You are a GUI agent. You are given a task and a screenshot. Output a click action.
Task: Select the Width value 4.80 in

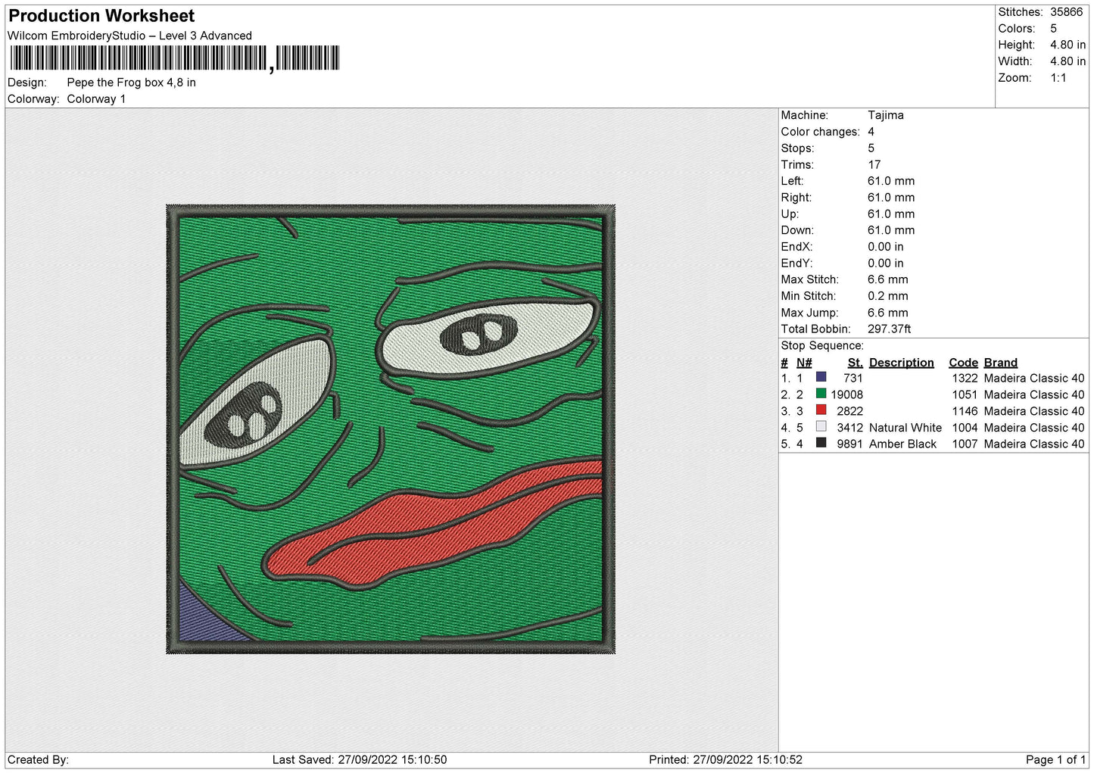(1068, 61)
